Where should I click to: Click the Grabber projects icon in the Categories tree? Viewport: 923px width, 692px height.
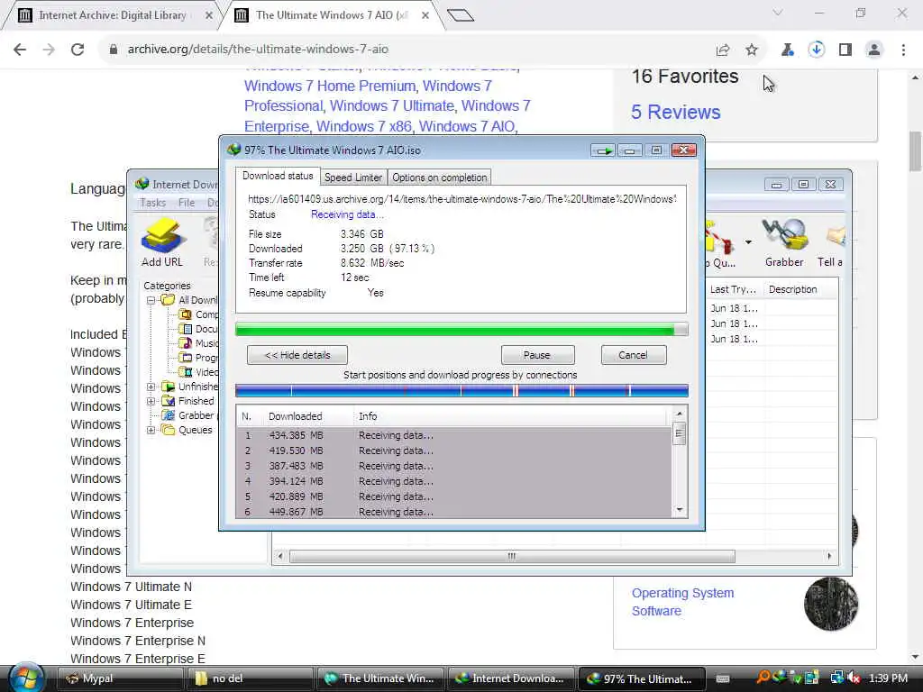(169, 415)
